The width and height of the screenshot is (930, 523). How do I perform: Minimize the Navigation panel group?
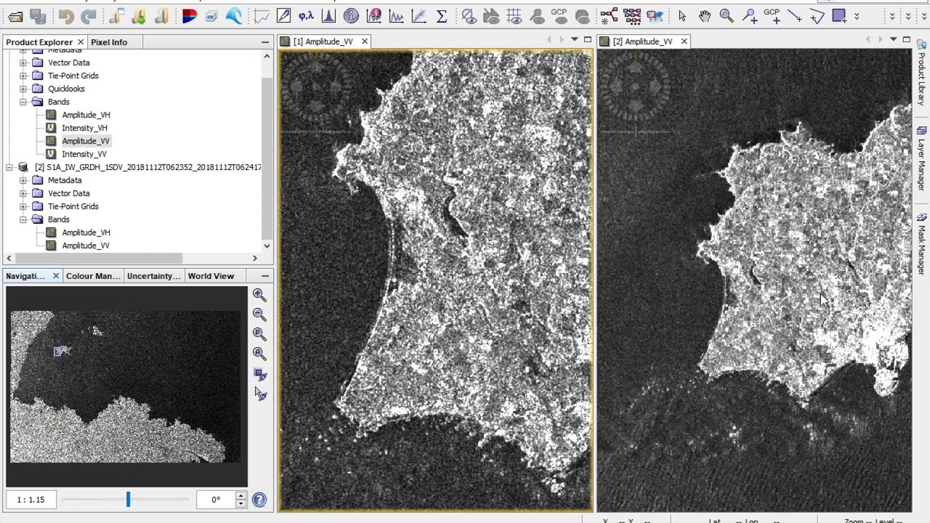265,276
